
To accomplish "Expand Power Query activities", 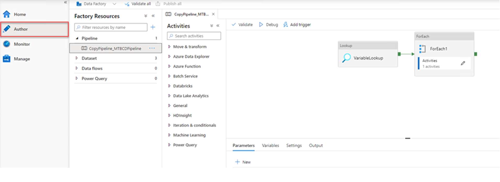I will [x=169, y=145].
